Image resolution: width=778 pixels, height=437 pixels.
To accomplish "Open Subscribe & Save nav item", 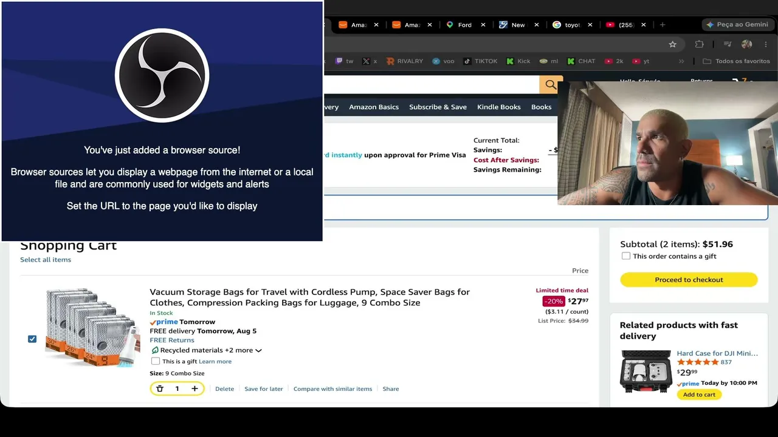I will pos(438,107).
